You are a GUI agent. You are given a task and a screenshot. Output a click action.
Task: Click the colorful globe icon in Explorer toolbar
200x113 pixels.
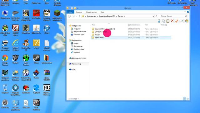[x=187, y=21]
